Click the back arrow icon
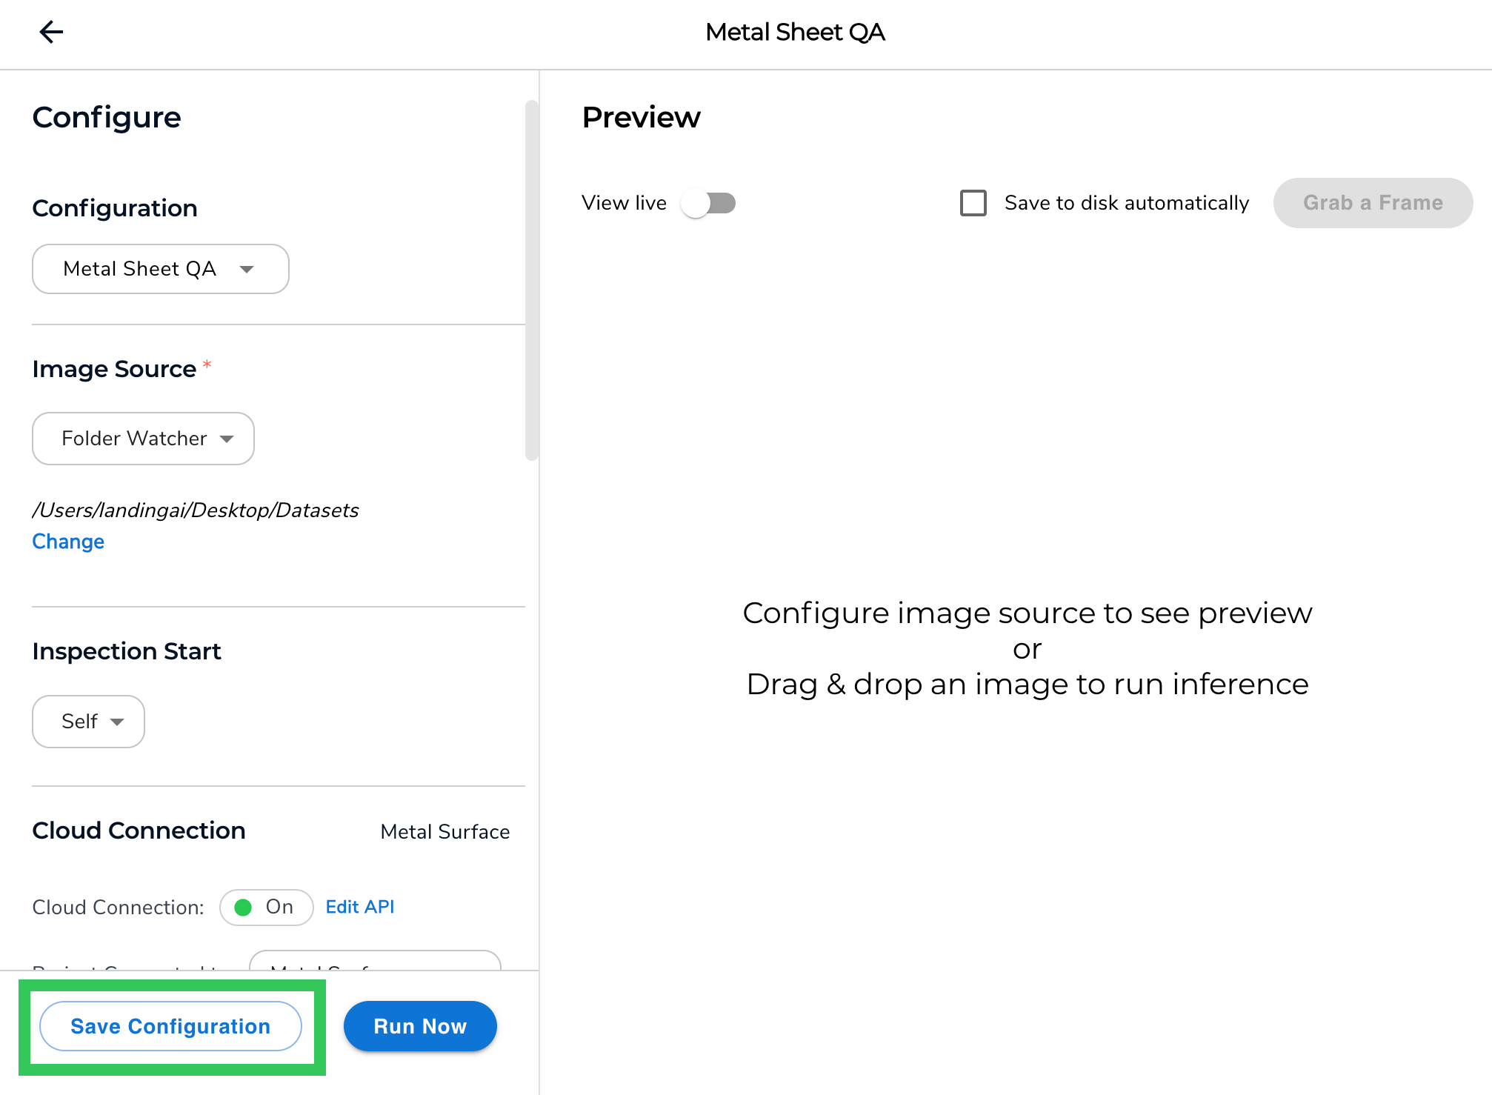1492x1095 pixels. (51, 32)
